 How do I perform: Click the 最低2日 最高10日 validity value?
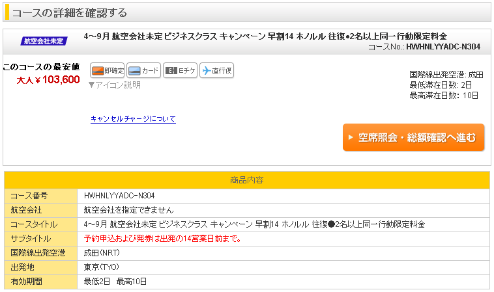click(115, 281)
